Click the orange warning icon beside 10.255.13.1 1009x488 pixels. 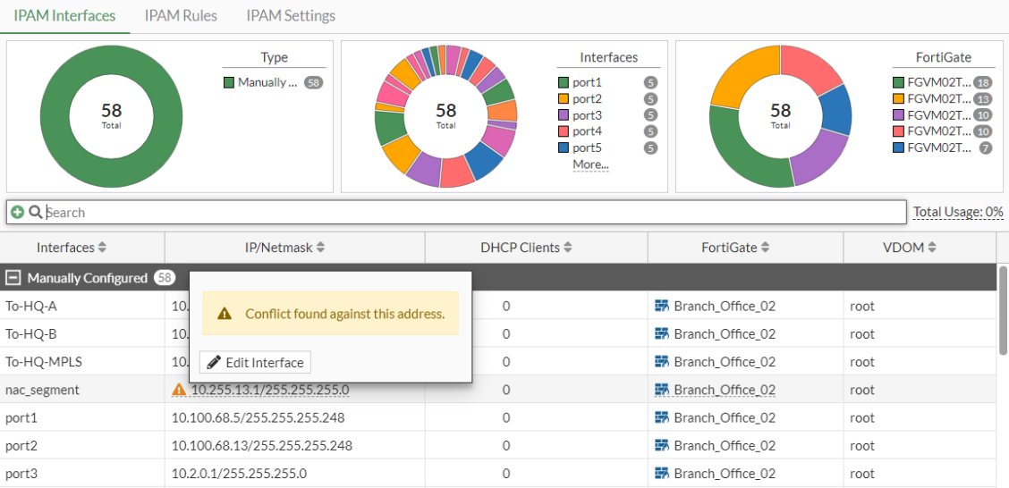[179, 390]
